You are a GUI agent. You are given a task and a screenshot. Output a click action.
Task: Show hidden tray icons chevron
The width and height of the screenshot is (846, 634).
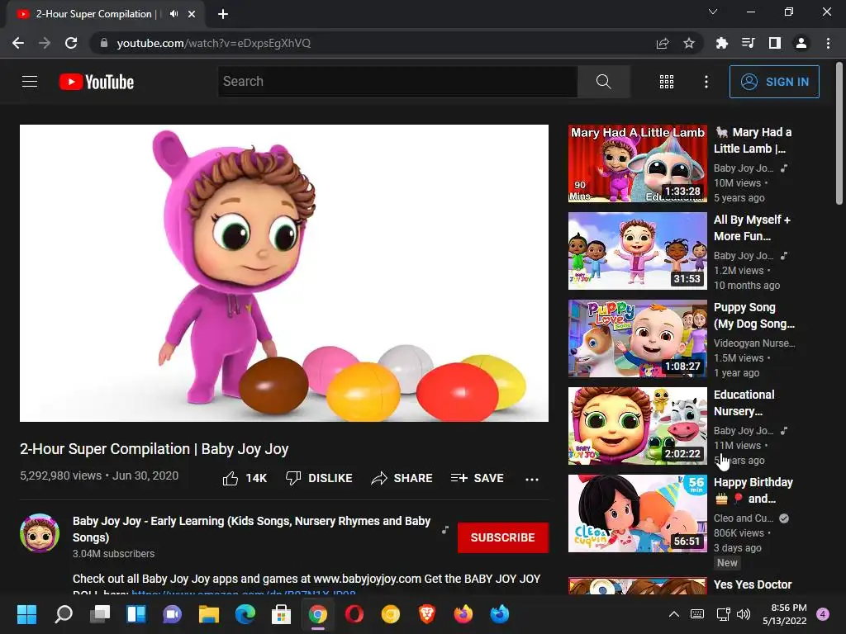click(674, 614)
